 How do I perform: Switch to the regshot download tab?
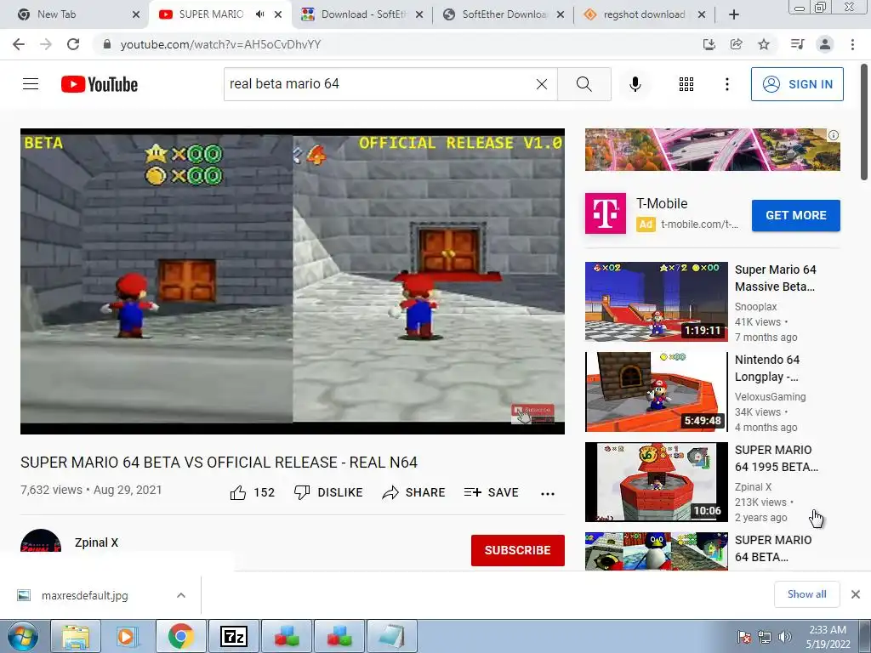645,14
